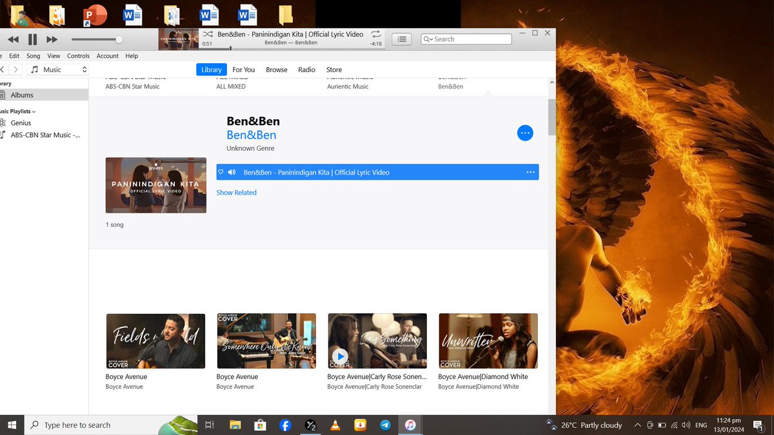Viewport: 774px width, 435px height.
Task: Click the ALL MIXED album label
Action: point(231,86)
